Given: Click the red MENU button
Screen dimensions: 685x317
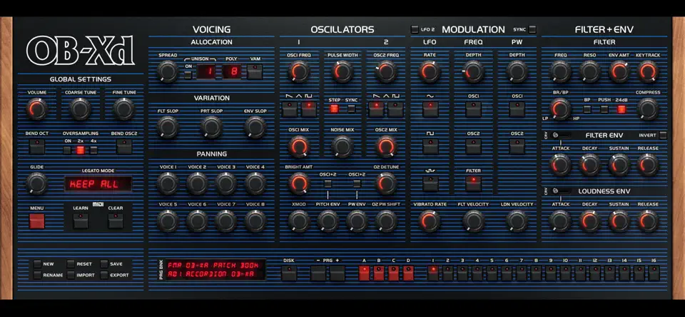Looking at the screenshot, I should pos(37,221).
